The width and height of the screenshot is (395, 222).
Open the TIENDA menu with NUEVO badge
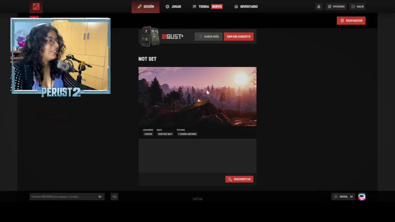[x=204, y=6]
